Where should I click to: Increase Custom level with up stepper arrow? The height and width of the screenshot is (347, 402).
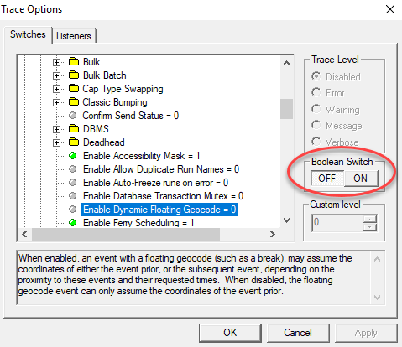tap(370, 219)
